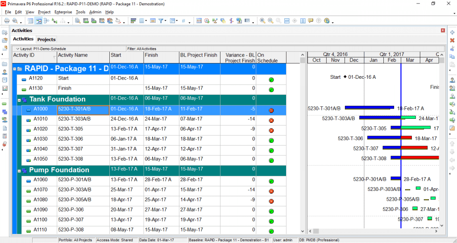The height and width of the screenshot is (243, 457).
Task: Click the Cut scissors icon at right
Action: (x=453, y=49)
